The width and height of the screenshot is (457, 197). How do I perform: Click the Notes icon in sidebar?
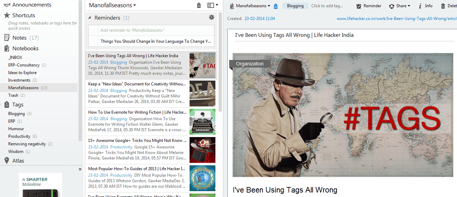pos(7,38)
